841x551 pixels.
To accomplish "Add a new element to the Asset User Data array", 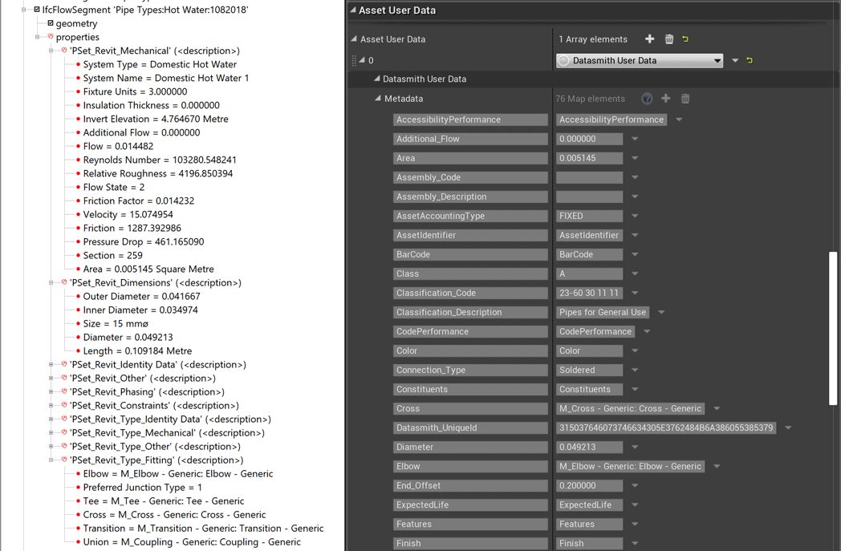I will pos(648,39).
